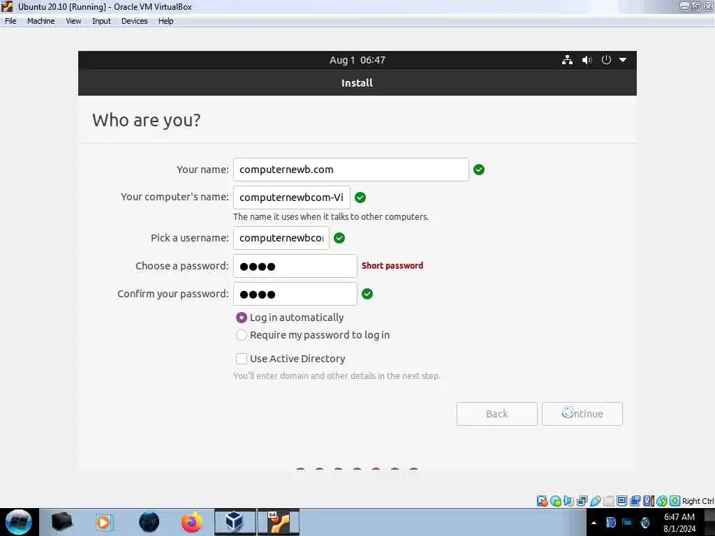715x536 pixels.
Task: Open the dark globe taskbar icon
Action: 149,522
